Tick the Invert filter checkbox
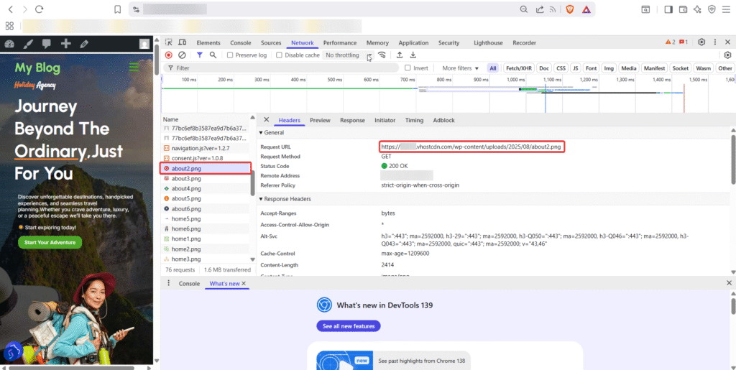Screen dimensions: 736x370 (x=408, y=68)
